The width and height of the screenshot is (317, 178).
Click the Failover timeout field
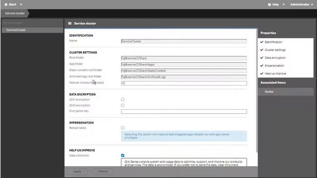pyautogui.click(x=184, y=83)
